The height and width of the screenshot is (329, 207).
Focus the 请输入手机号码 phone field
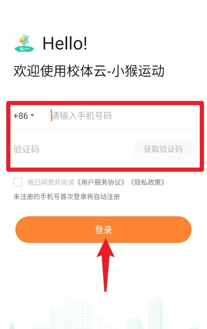point(121,116)
